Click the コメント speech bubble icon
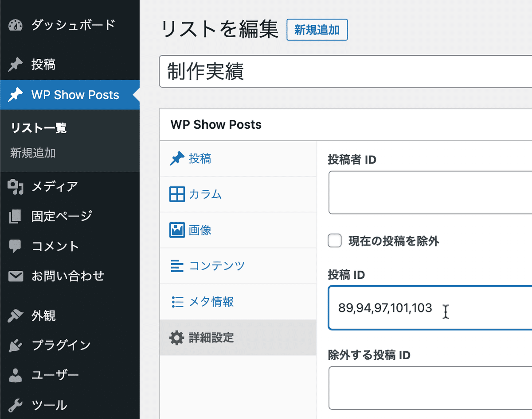The height and width of the screenshot is (419, 532). 16,246
